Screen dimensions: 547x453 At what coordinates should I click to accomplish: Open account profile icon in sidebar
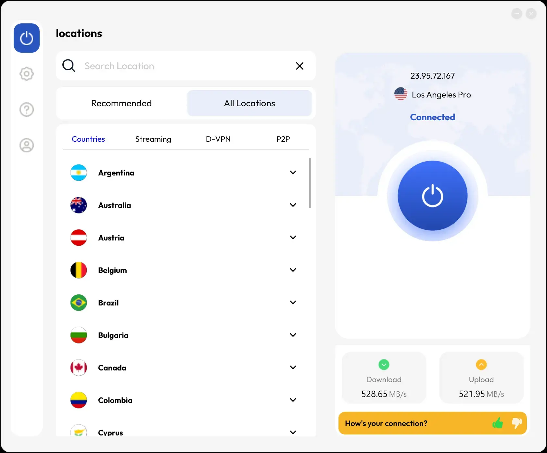pyautogui.click(x=27, y=145)
